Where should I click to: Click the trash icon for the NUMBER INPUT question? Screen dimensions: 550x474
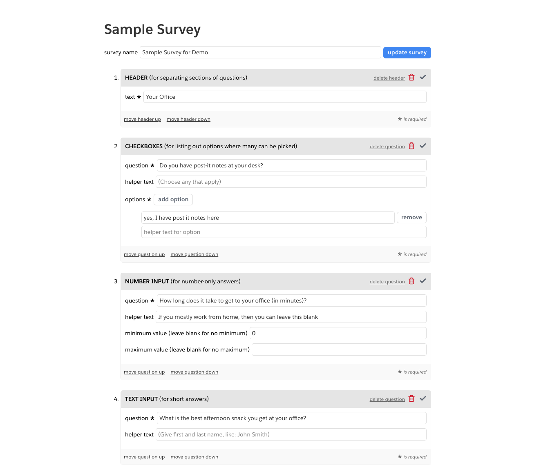pyautogui.click(x=411, y=281)
